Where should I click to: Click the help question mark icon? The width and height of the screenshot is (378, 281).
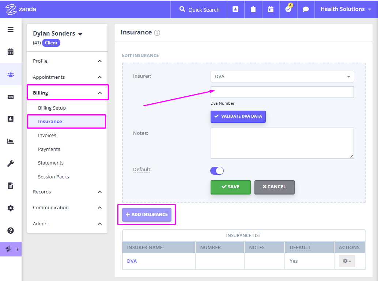(x=11, y=230)
